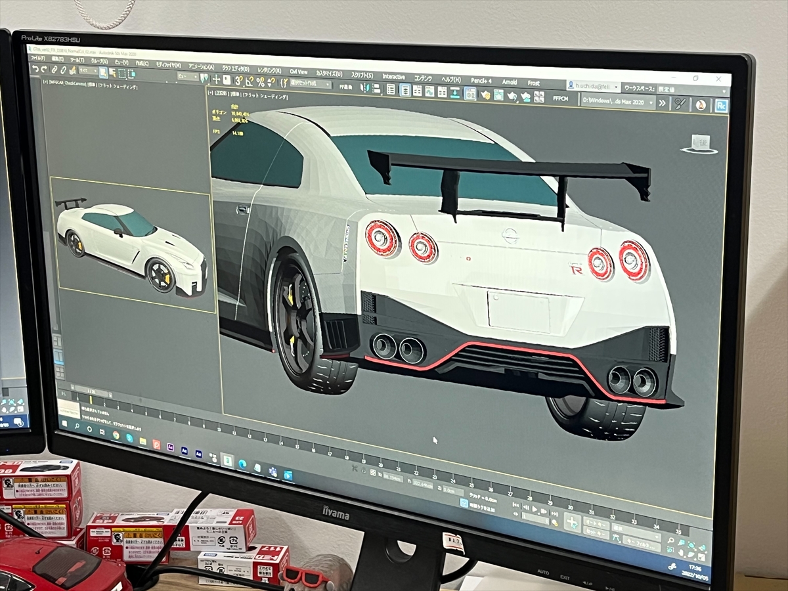788x591 pixels.
Task: Open the Pencil+ 4 menu
Action: [481, 81]
